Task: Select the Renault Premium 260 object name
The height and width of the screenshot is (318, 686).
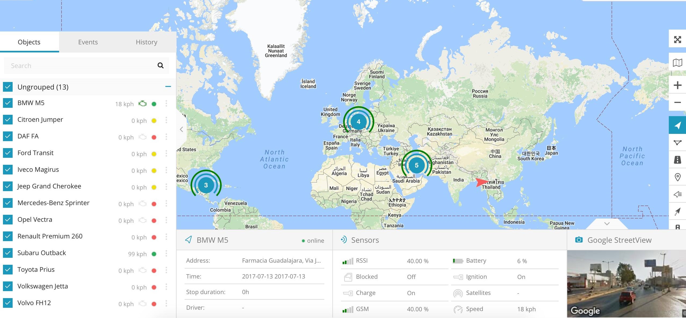Action: (50, 236)
